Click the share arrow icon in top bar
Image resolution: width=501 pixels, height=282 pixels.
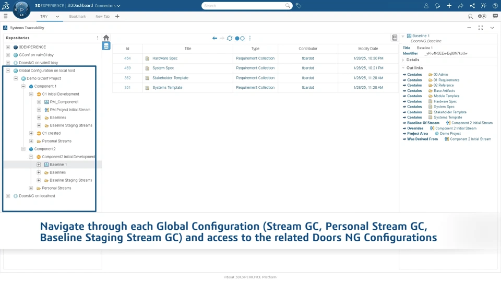[460, 6]
